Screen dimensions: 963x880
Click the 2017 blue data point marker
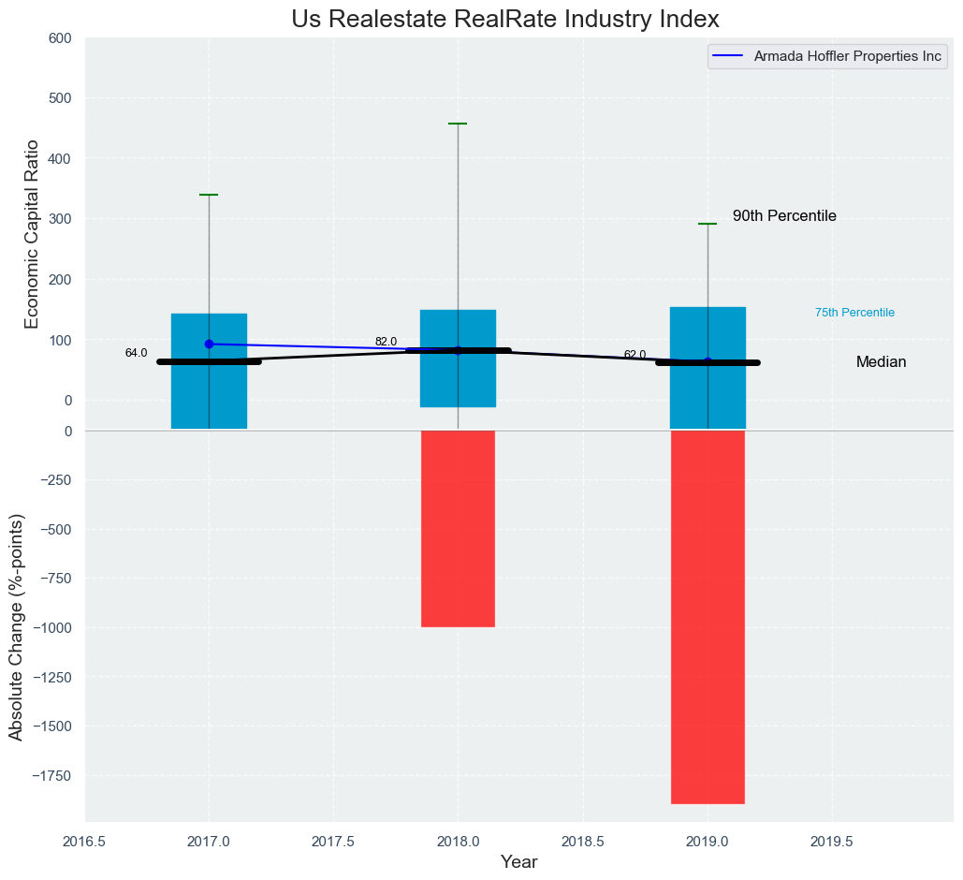tap(209, 344)
